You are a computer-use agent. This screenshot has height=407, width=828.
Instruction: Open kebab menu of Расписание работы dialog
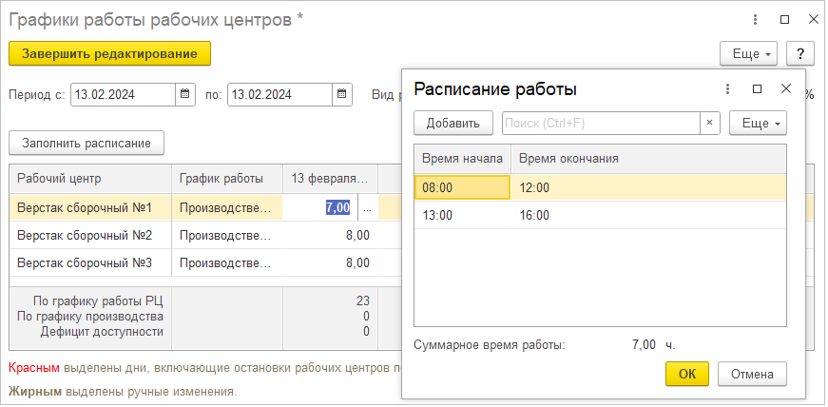point(728,88)
